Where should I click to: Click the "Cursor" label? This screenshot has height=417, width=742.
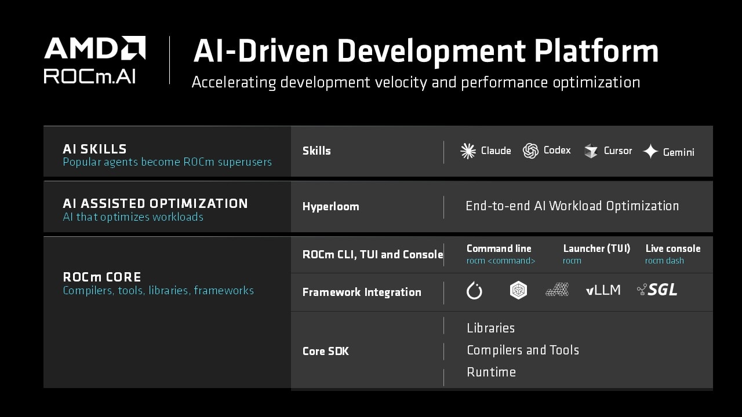click(618, 151)
